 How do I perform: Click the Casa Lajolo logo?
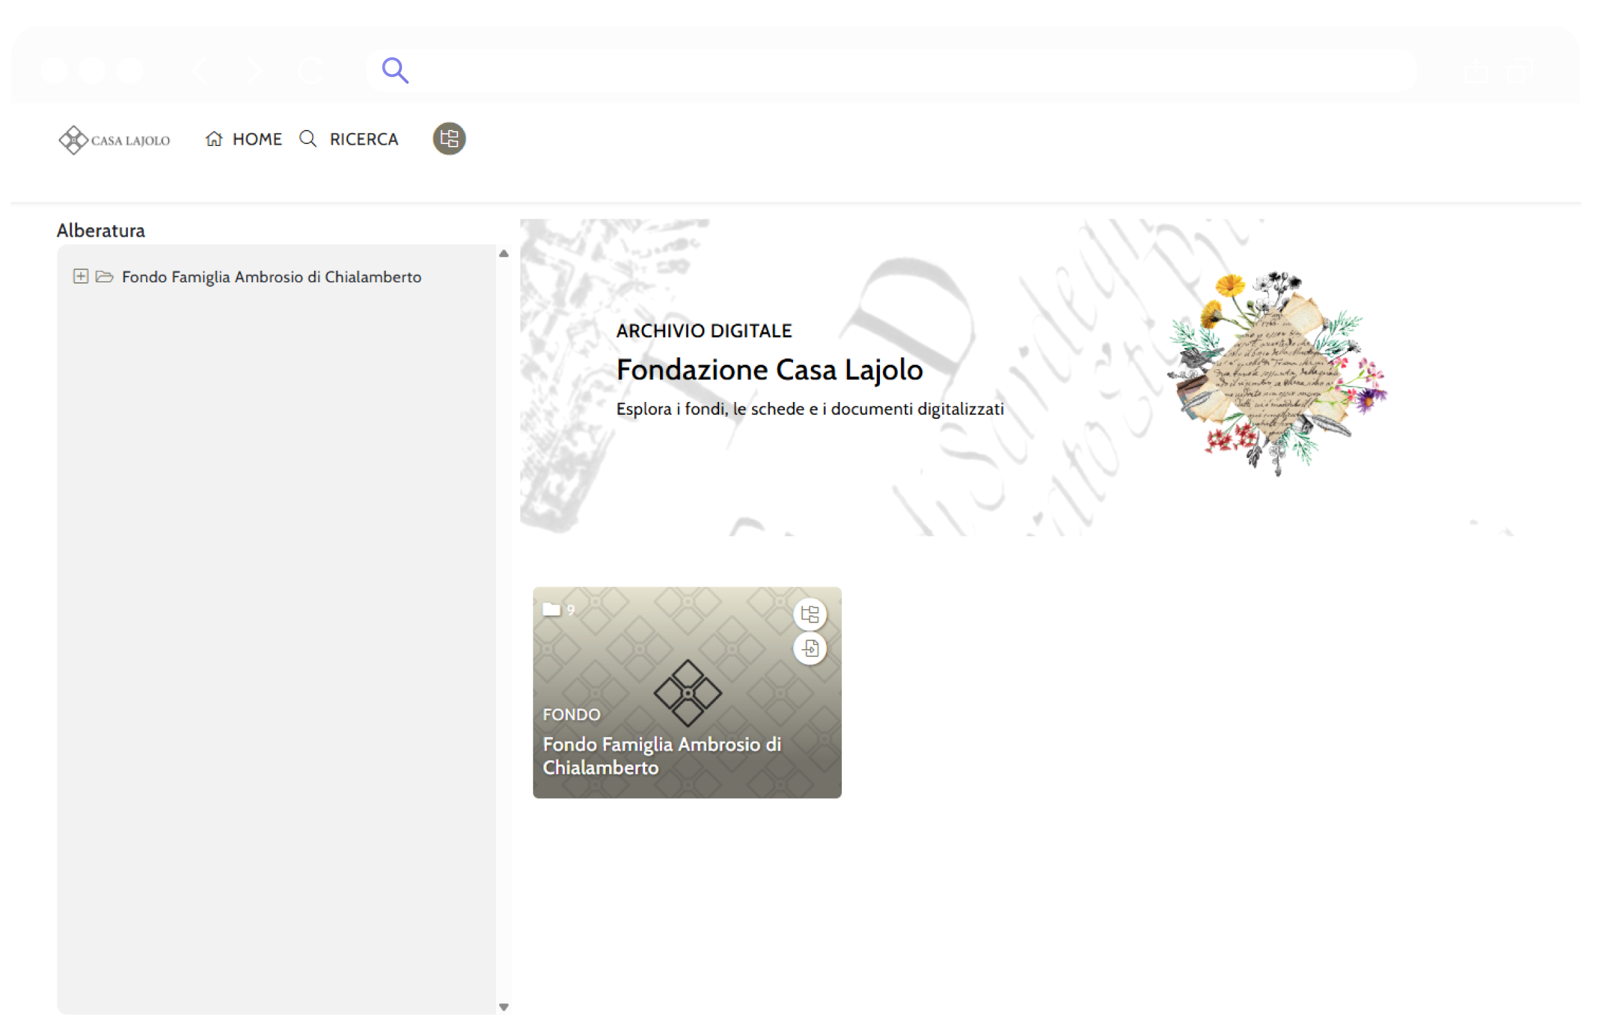tap(114, 140)
